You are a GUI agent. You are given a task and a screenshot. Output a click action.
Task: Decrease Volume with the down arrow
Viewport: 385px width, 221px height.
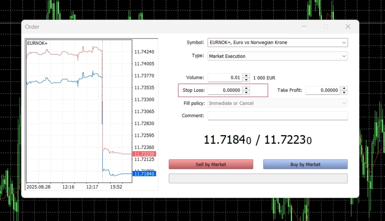[246, 80]
